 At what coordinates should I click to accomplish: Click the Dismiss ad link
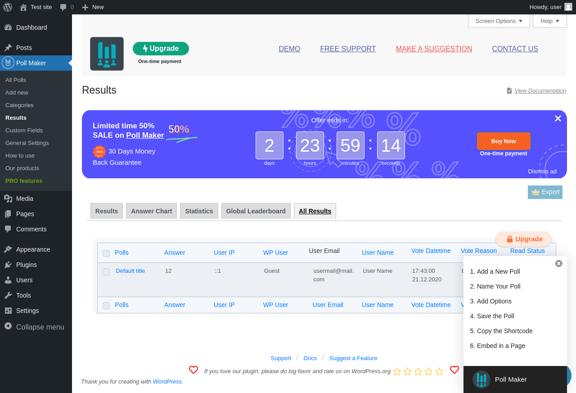pyautogui.click(x=542, y=172)
